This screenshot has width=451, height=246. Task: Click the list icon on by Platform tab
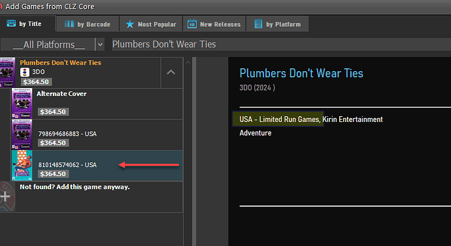258,24
